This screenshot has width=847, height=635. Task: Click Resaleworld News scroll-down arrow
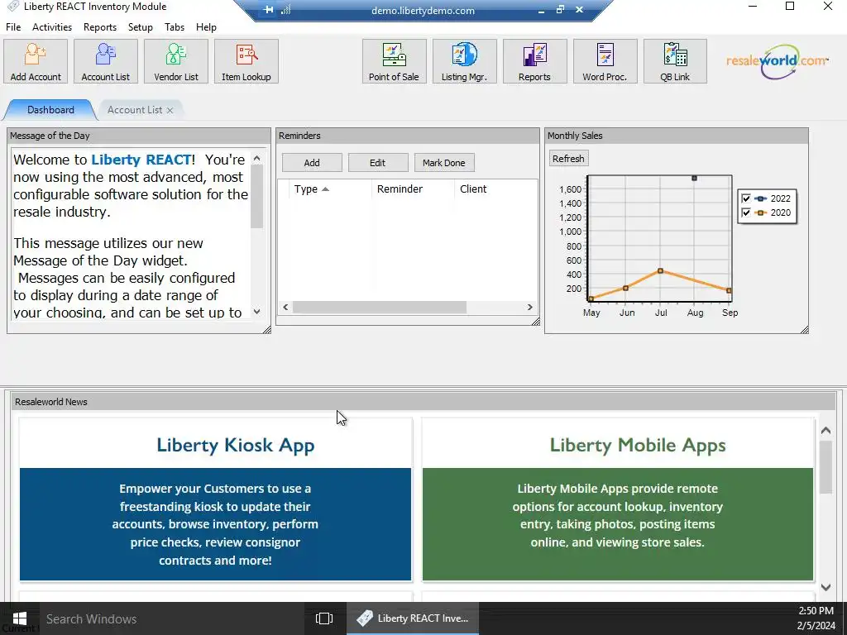(825, 587)
